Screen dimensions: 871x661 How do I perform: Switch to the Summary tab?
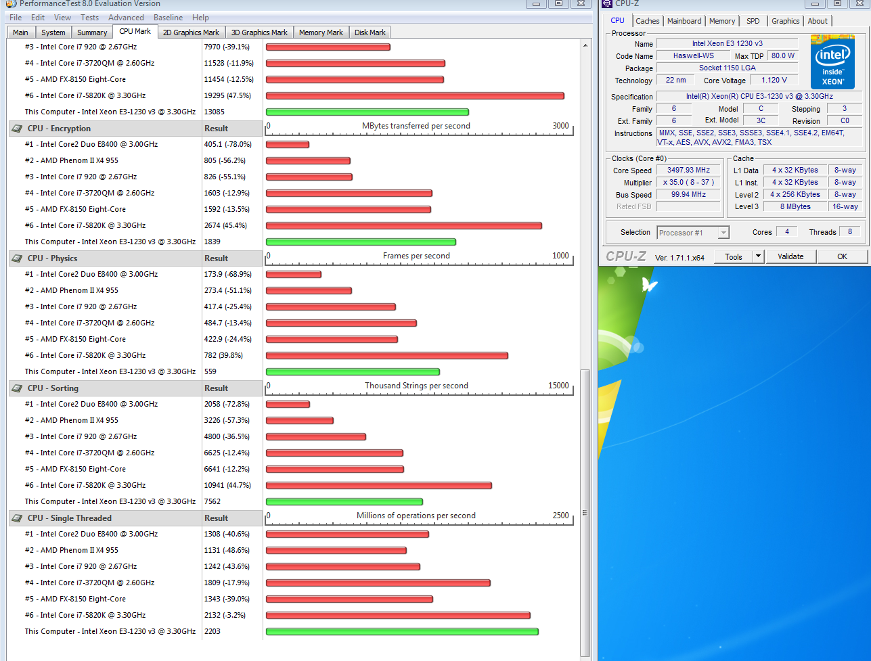(x=92, y=32)
